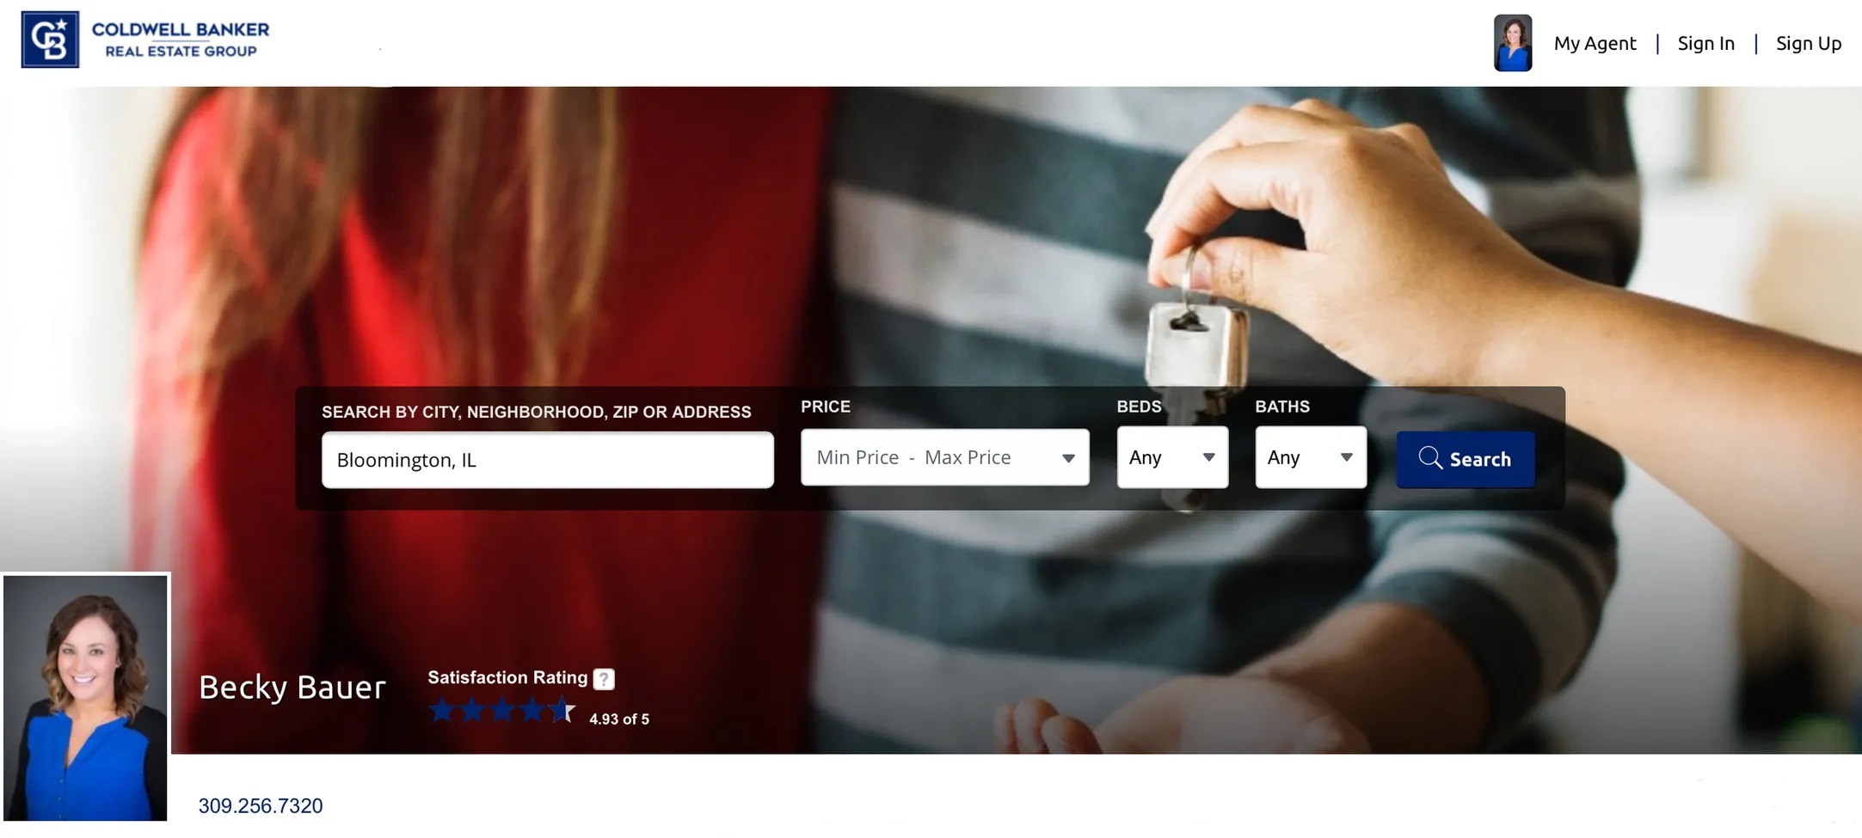This screenshot has width=1862, height=838.
Task: Expand the Beds dropdown
Action: pyautogui.click(x=1172, y=457)
